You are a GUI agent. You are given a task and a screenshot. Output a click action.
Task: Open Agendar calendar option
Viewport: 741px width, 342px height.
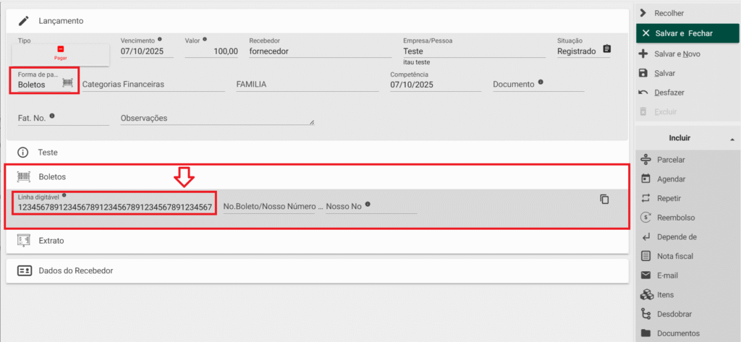[x=646, y=179]
